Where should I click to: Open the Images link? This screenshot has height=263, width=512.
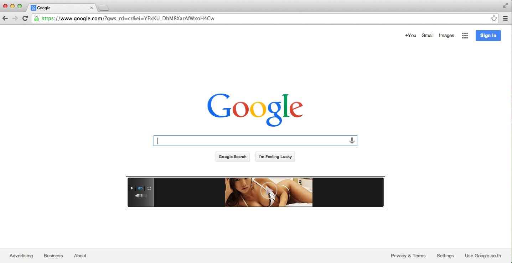pyautogui.click(x=446, y=36)
